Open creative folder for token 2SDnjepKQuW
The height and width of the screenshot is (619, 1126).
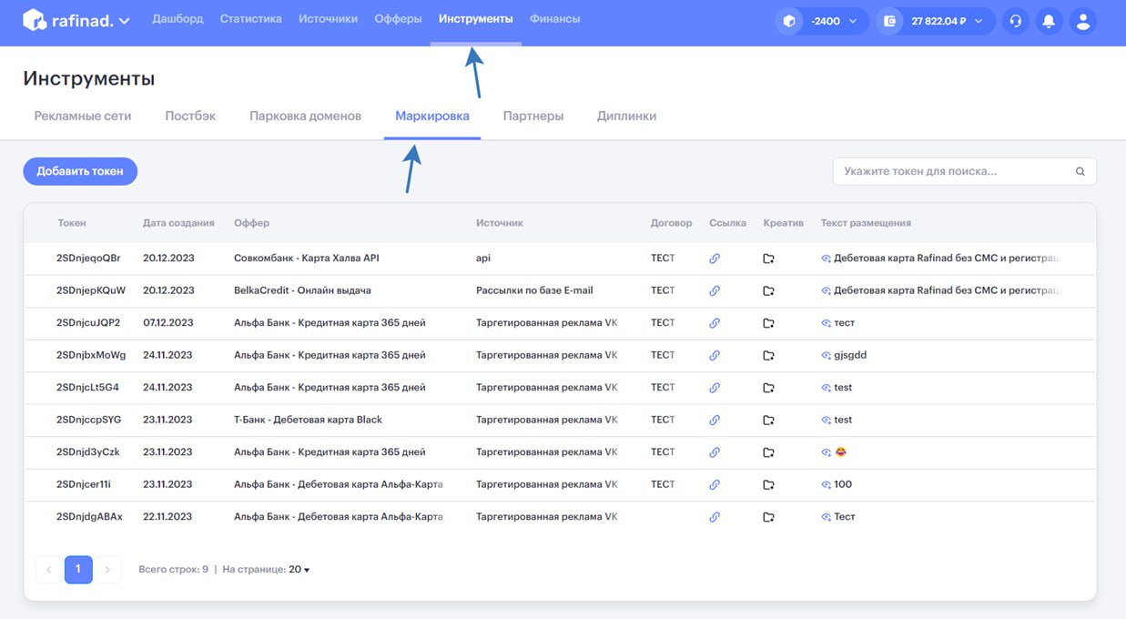point(768,291)
